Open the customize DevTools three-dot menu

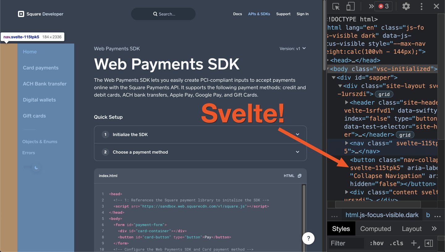pos(422,6)
